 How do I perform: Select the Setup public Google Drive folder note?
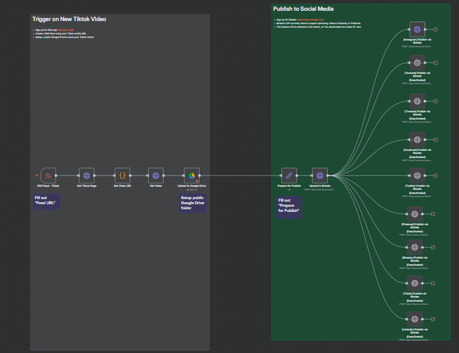tap(193, 203)
